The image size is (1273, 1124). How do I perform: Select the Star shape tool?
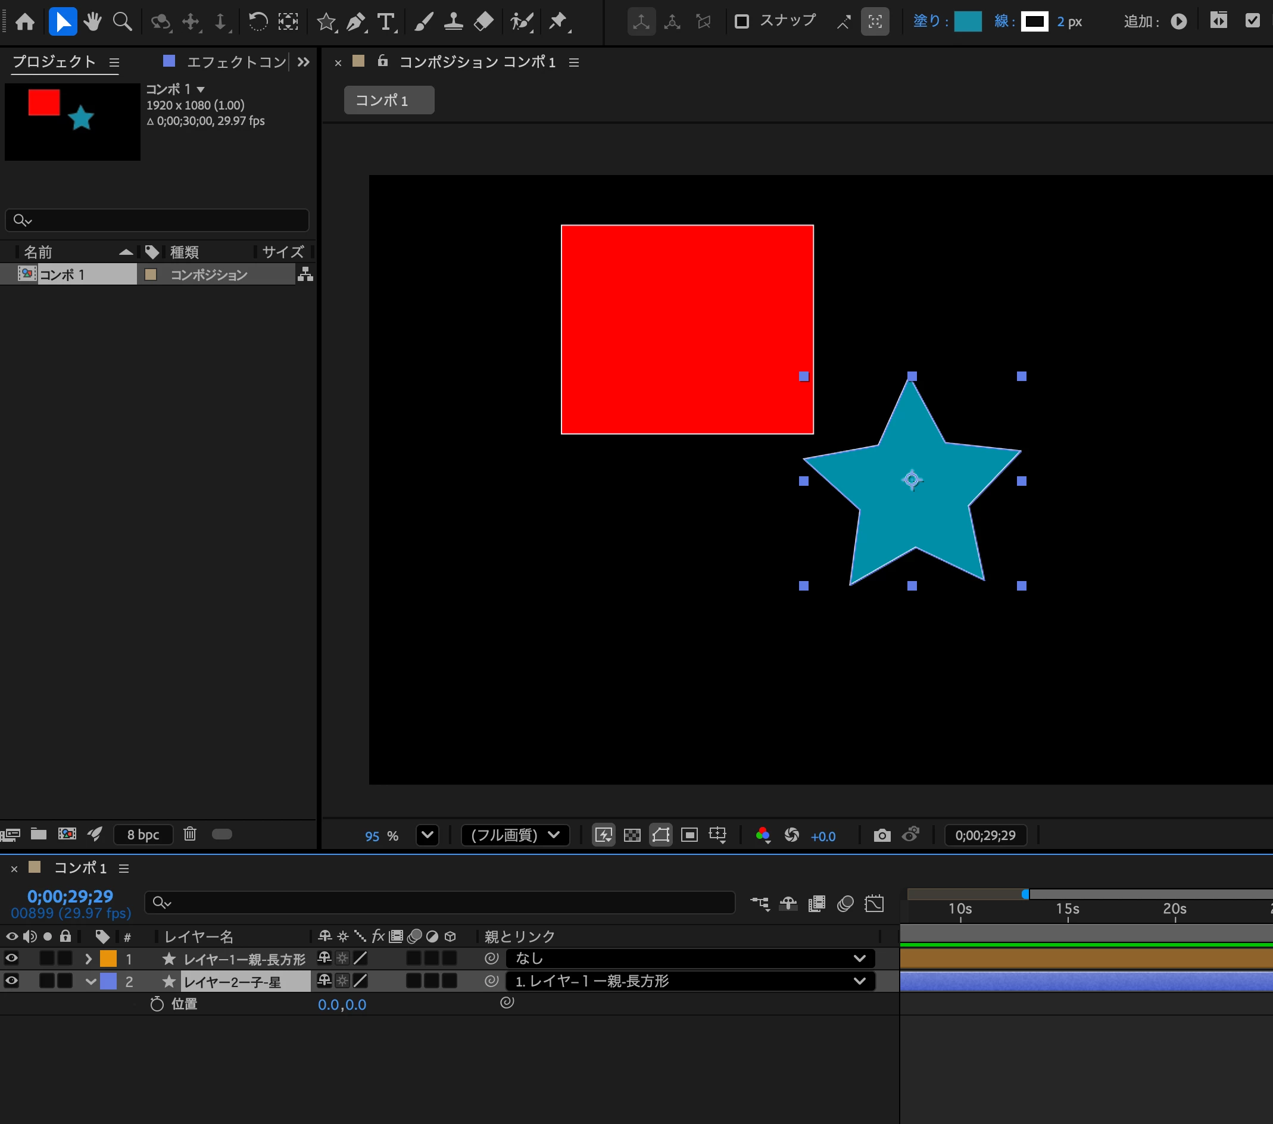(326, 23)
